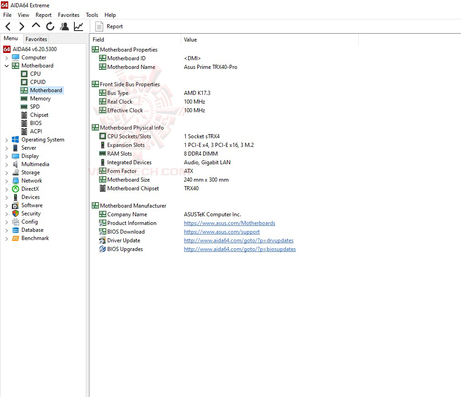Expand the Display tree node

(x=6, y=157)
